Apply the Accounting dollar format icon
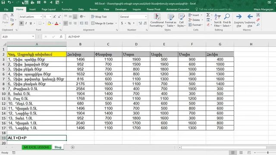 click(122, 23)
